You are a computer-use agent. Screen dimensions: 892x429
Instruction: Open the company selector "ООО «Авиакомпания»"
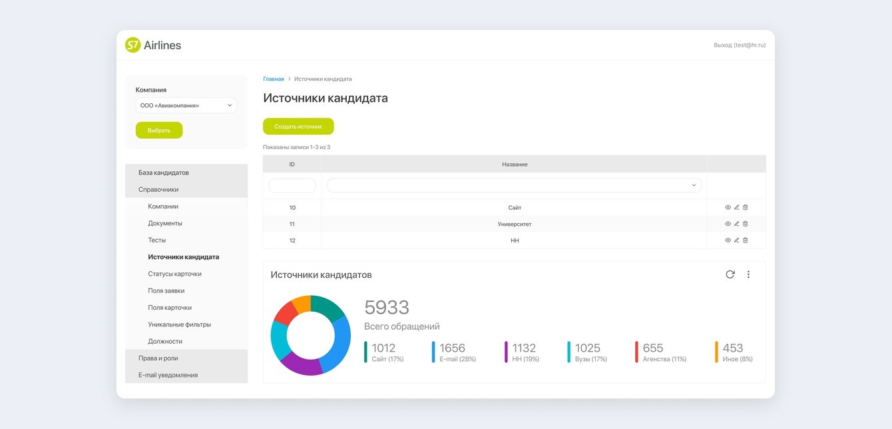(x=186, y=105)
